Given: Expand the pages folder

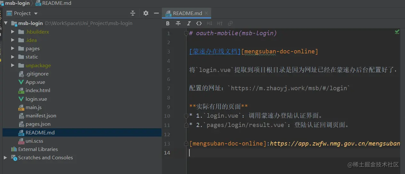Looking at the screenshot, I should (x=13, y=49).
